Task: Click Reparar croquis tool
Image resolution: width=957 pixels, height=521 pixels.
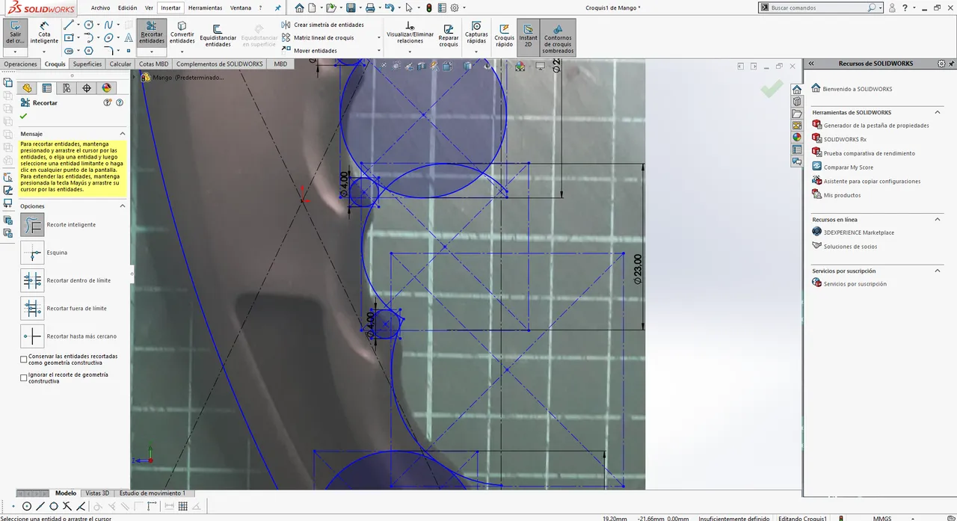Action: pos(449,34)
